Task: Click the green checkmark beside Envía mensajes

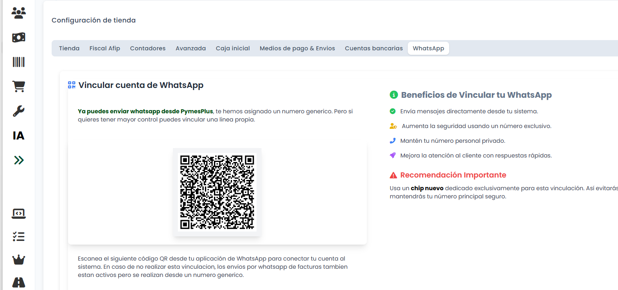Action: click(x=393, y=111)
